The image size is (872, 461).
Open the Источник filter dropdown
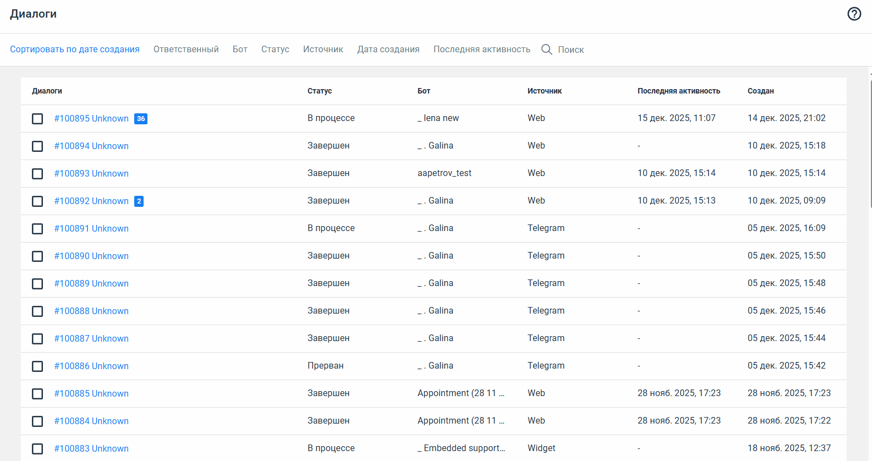323,50
